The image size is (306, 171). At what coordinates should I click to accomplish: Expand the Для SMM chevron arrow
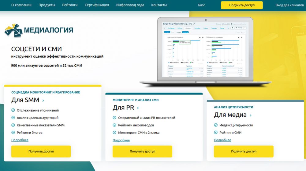tap(43, 100)
